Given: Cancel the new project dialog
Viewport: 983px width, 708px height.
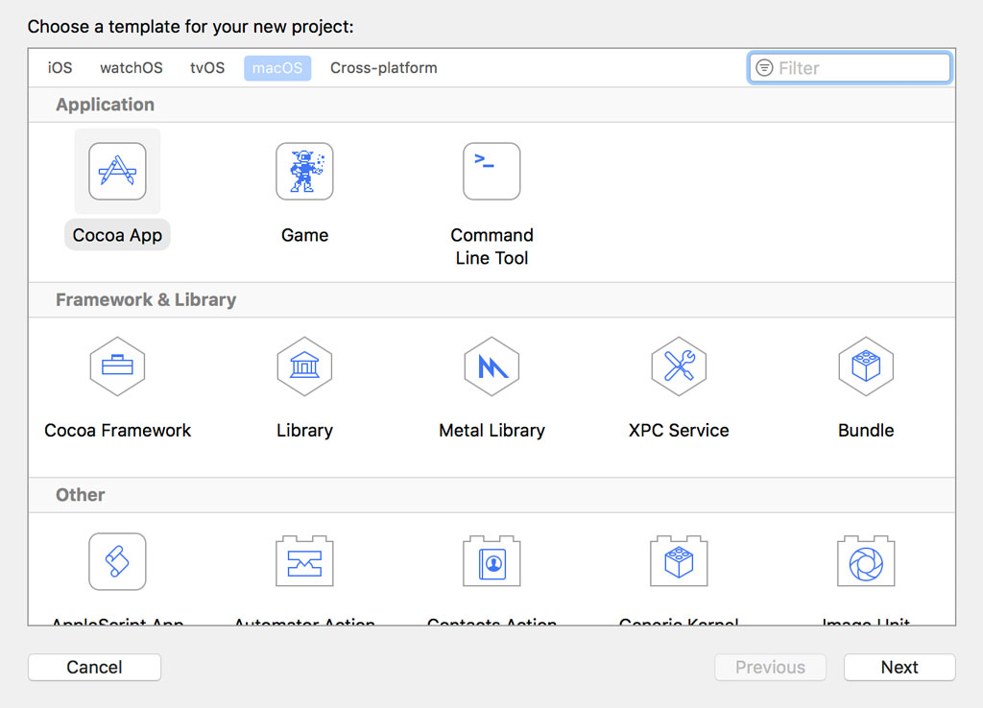Looking at the screenshot, I should pos(94,667).
